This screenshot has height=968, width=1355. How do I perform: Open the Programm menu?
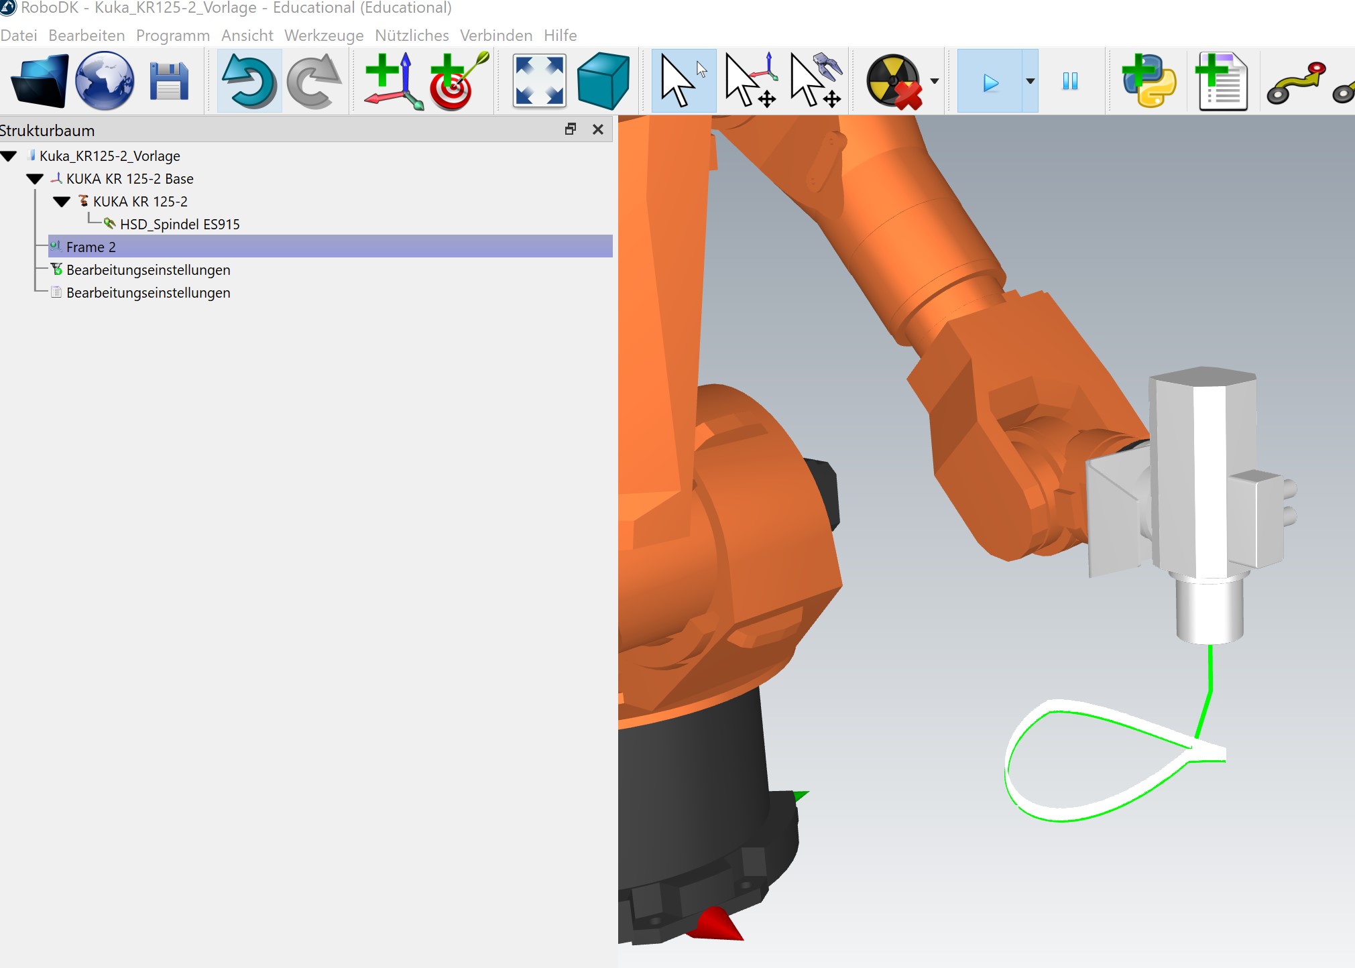(x=172, y=35)
